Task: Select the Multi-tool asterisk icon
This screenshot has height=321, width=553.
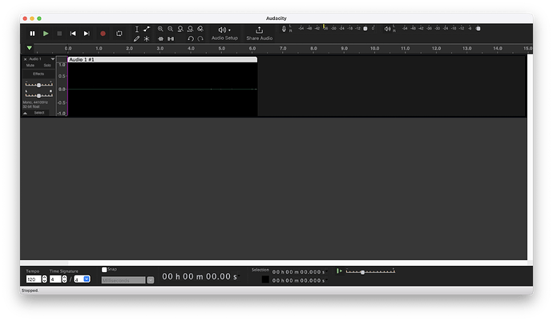Action: (x=147, y=38)
